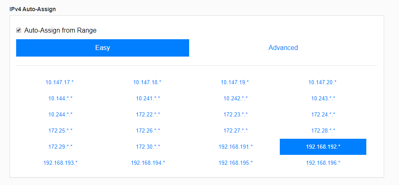
Task: Uncheck Auto-Assign from Range checkbox
Action: click(18, 31)
